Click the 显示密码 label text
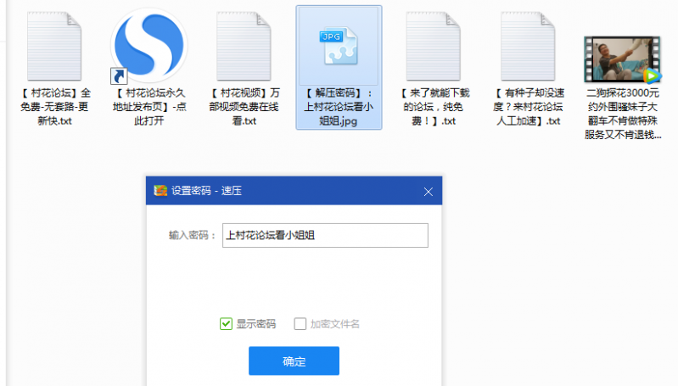The image size is (678, 386). [x=255, y=323]
